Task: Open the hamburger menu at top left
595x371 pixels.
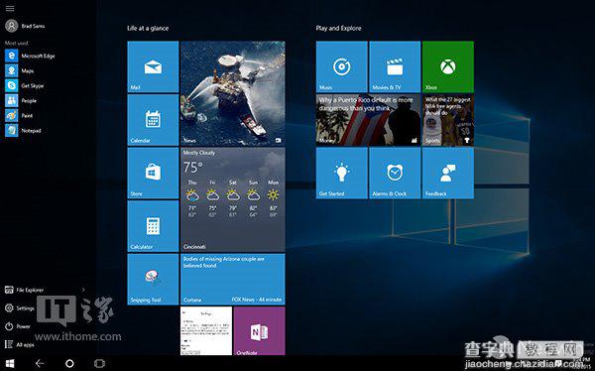Action: [x=10, y=8]
